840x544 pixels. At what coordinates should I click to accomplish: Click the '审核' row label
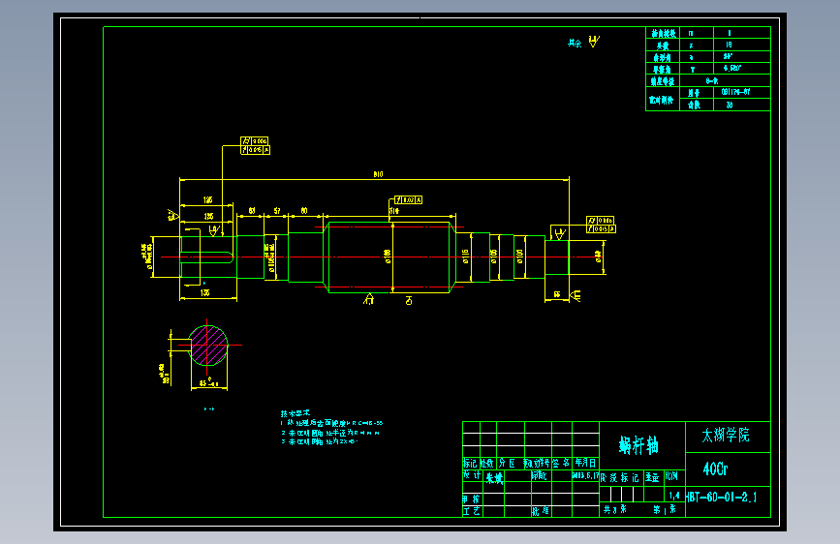(x=472, y=499)
